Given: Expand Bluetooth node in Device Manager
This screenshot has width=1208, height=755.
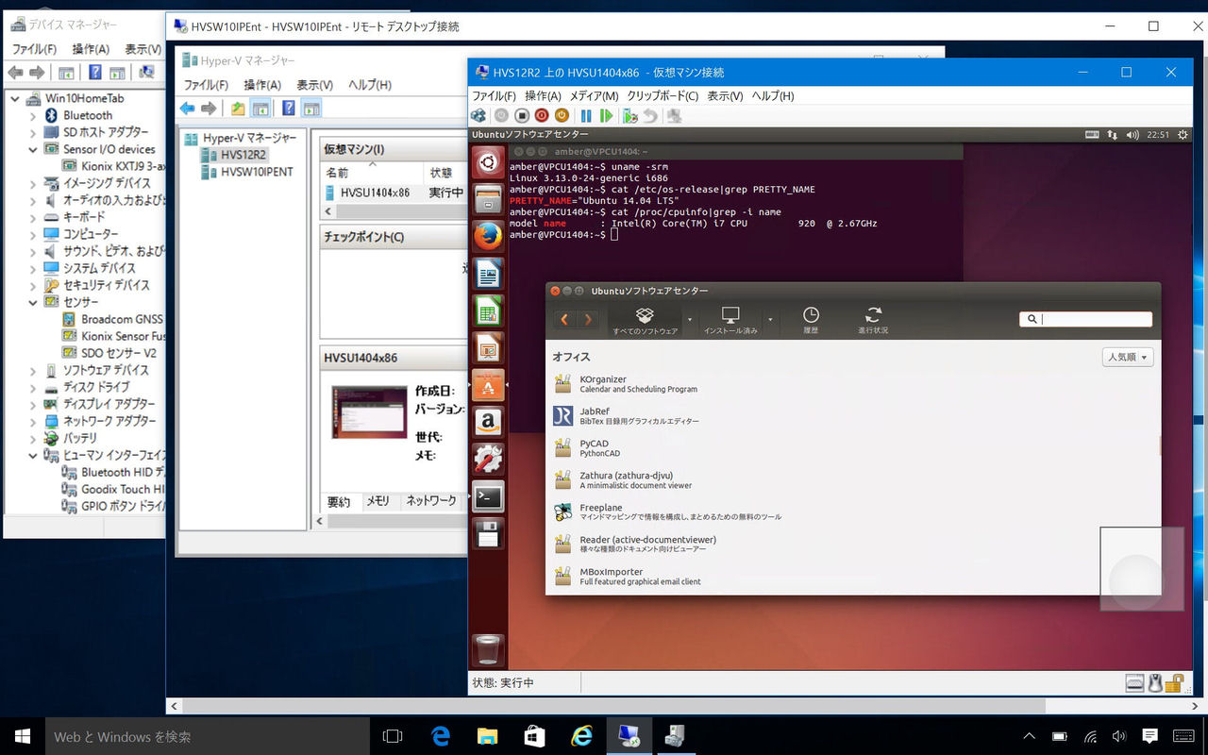Looking at the screenshot, I should click(33, 115).
